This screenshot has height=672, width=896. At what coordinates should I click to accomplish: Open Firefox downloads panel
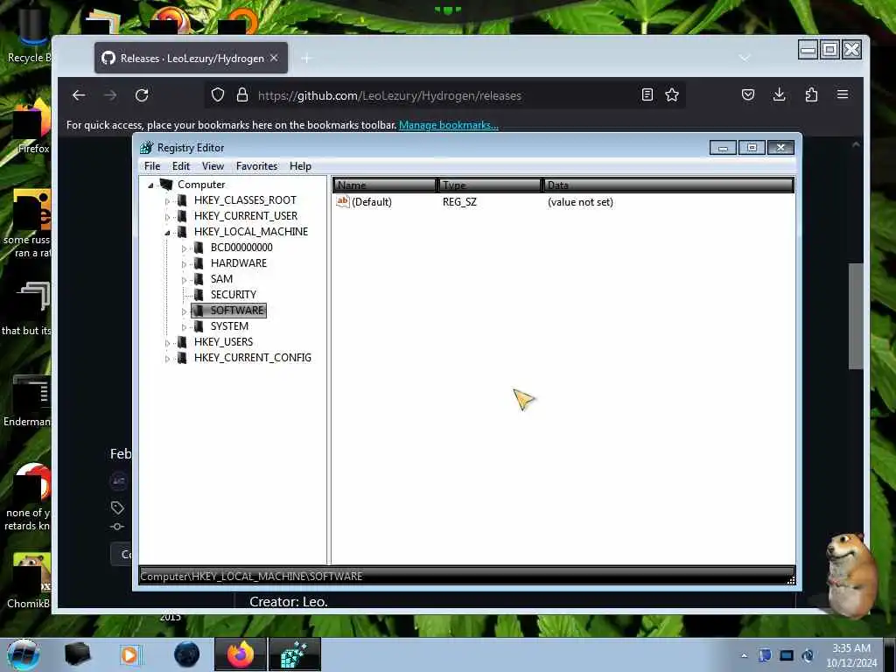point(780,94)
